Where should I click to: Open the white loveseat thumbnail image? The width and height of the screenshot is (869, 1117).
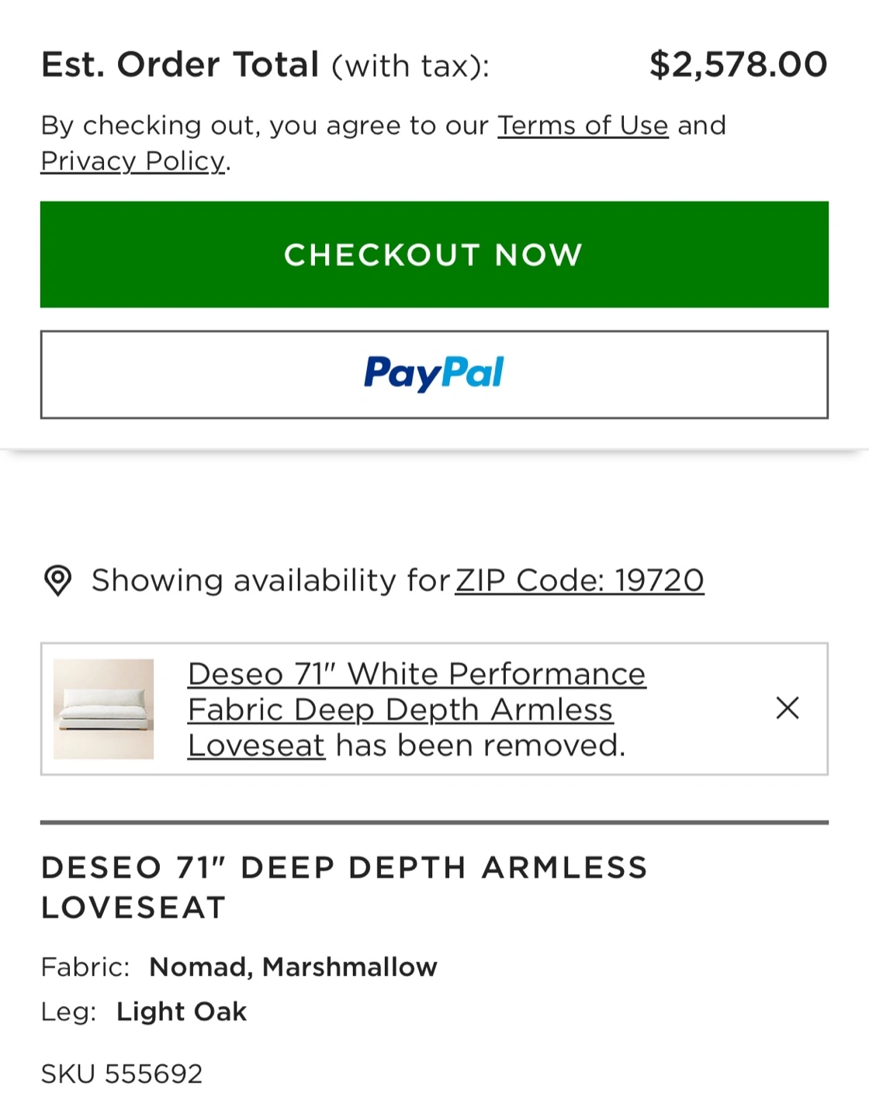(103, 709)
